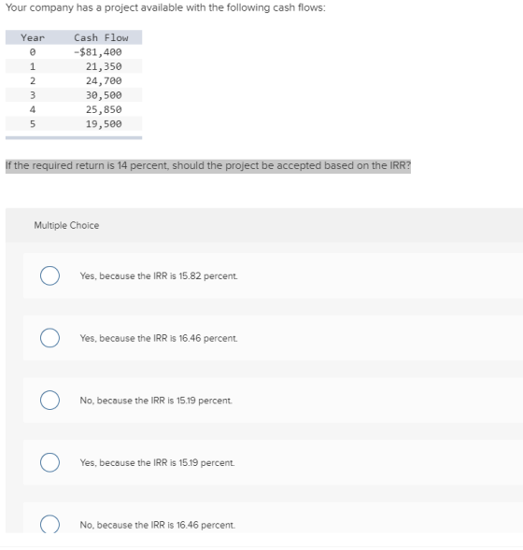Click the 21,350 year 1 cash flow cell
Viewport: 523px width, 550px height.
pos(104,66)
